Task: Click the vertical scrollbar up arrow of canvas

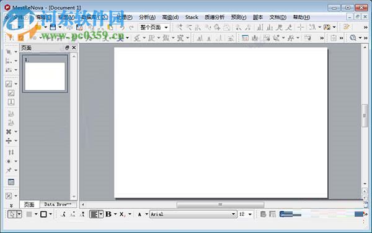Action: click(x=365, y=48)
